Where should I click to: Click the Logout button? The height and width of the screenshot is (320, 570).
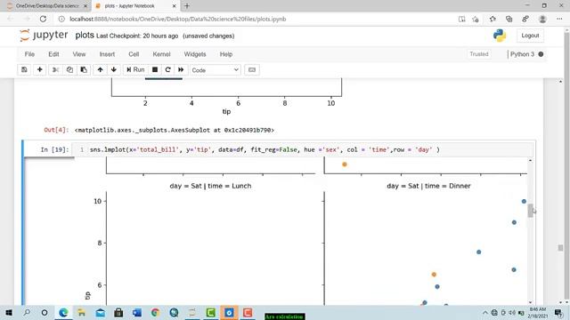[530, 36]
